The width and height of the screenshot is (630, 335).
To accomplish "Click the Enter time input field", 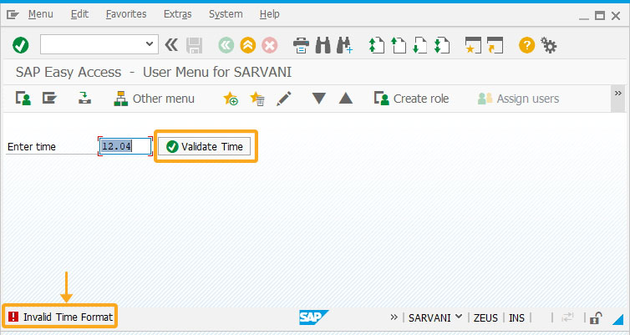I will pos(125,146).
